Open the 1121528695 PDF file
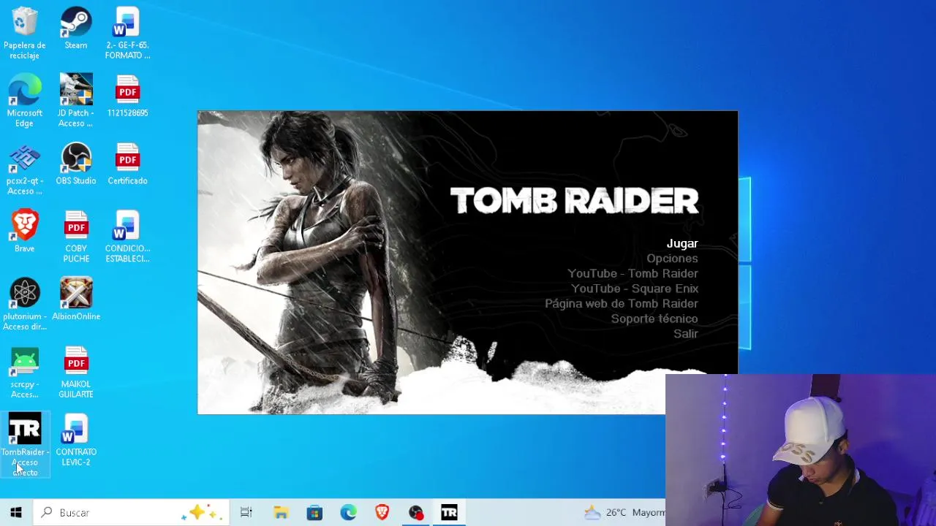936x526 pixels. (127, 96)
